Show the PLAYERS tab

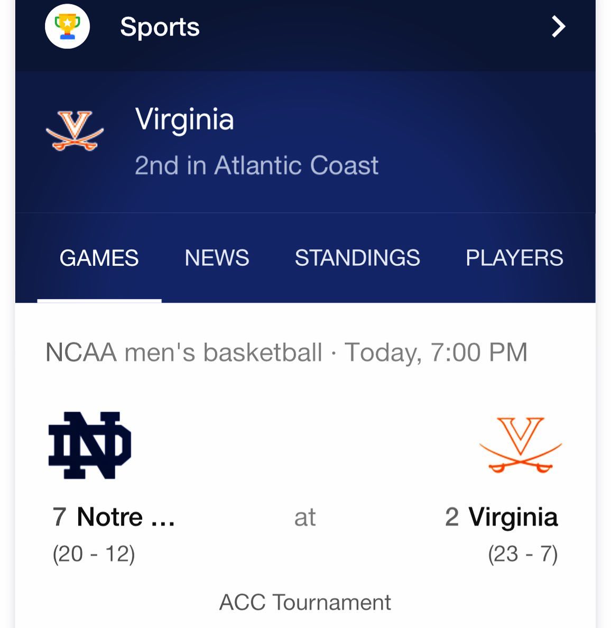pos(514,258)
